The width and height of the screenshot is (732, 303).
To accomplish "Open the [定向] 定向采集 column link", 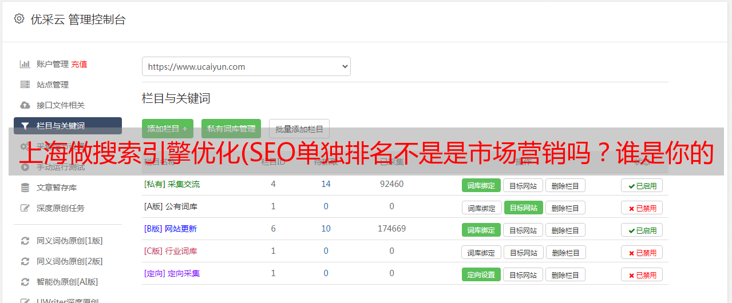I will point(172,273).
